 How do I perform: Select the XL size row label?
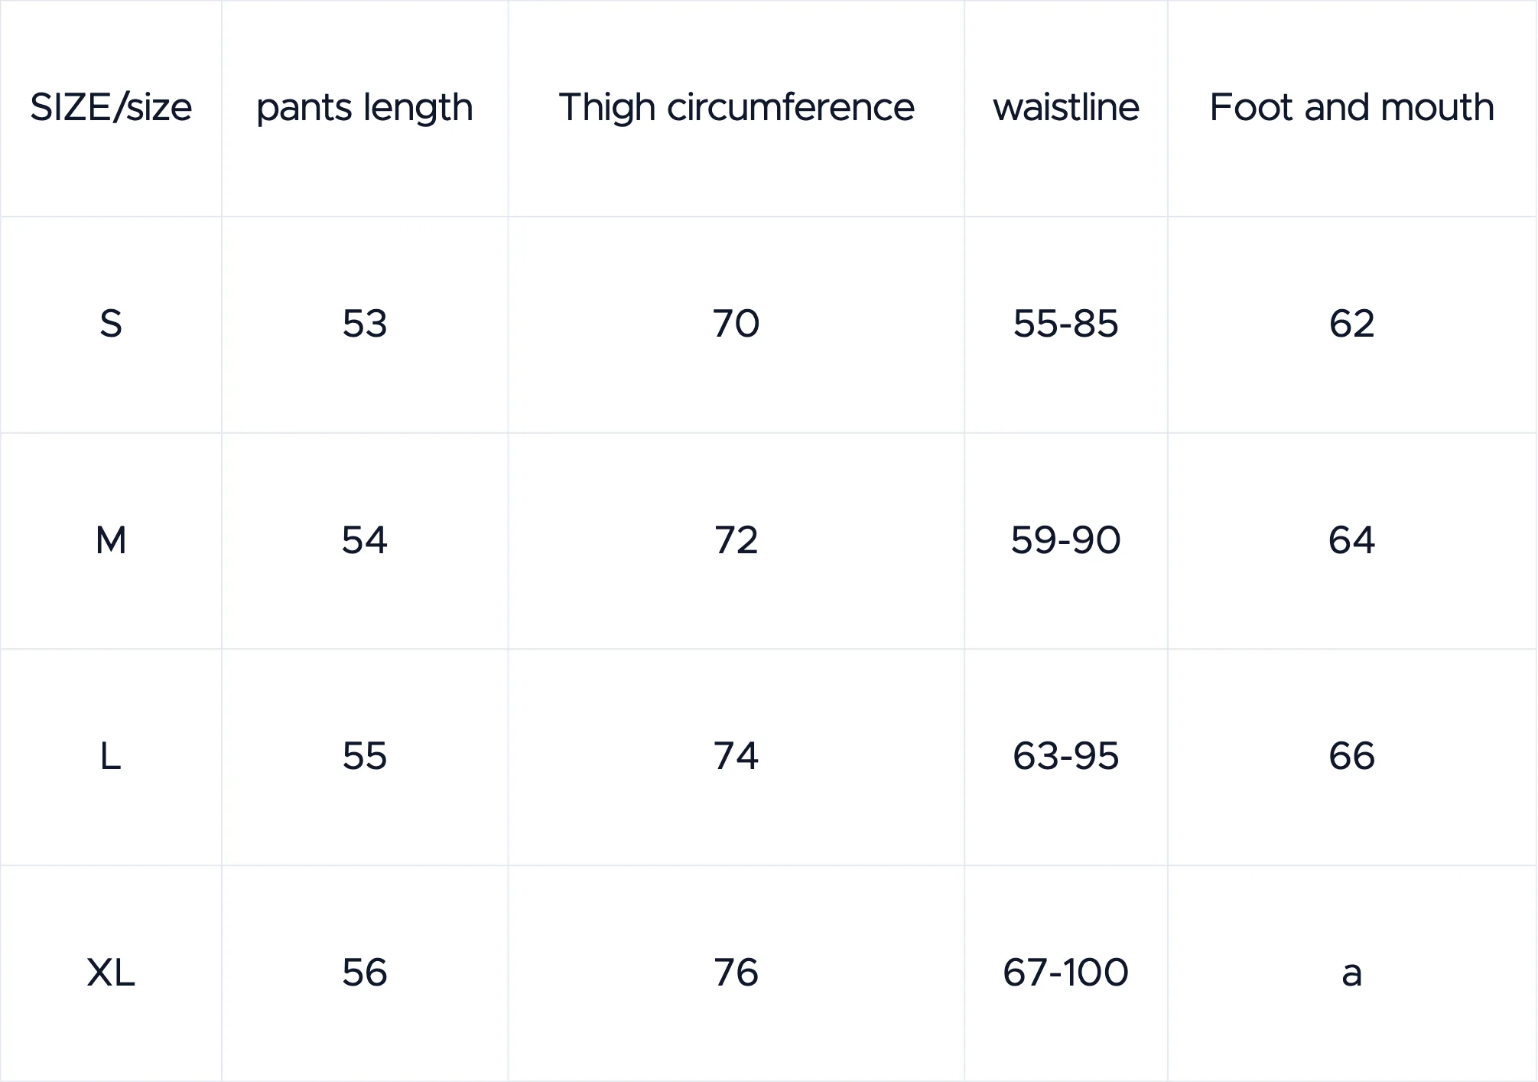[111, 973]
